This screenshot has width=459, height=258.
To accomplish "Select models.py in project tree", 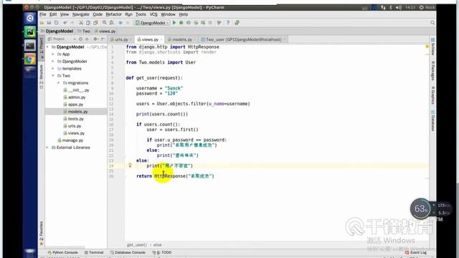I will tap(75, 112).
